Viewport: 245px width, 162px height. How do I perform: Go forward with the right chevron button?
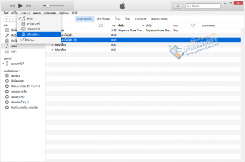[12, 19]
